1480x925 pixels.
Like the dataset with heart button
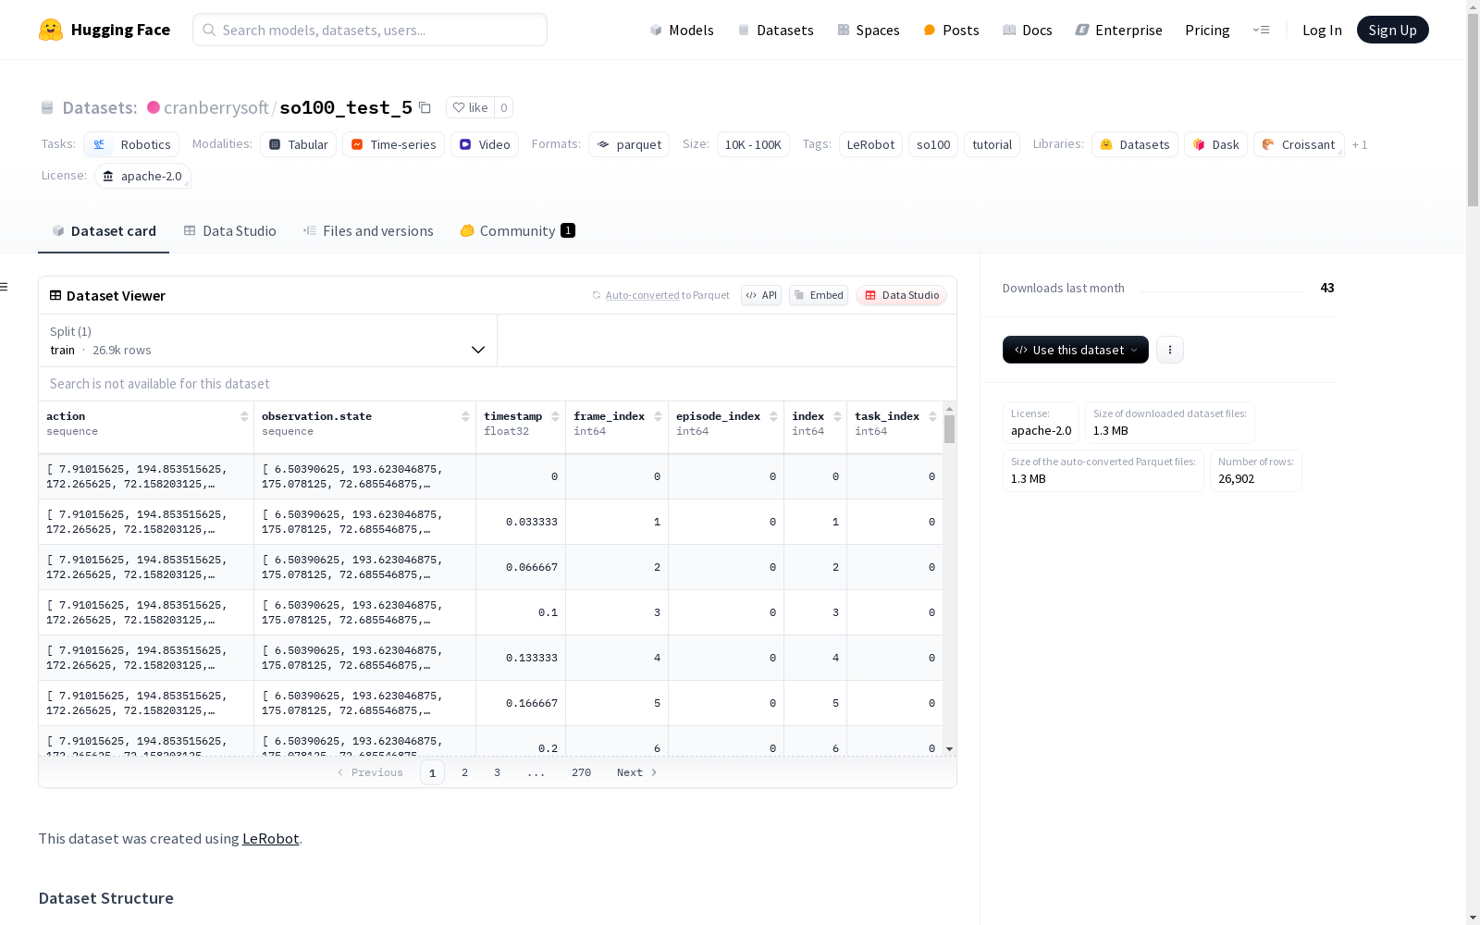coord(470,107)
